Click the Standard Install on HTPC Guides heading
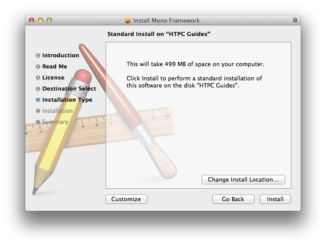Viewport: 326px width, 246px height. pos(159,34)
